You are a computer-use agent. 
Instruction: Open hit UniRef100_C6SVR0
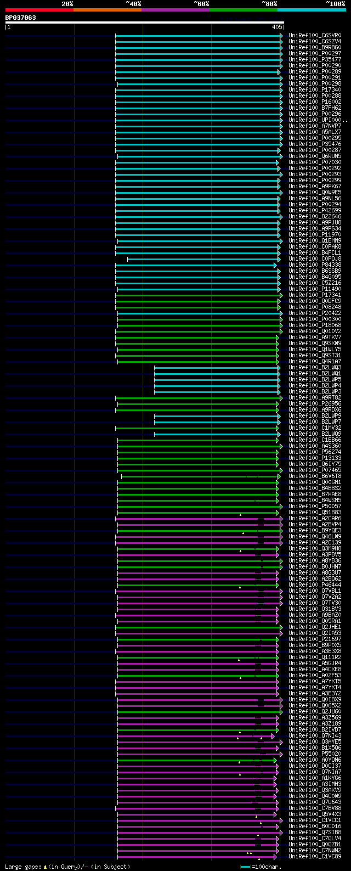coord(315,35)
